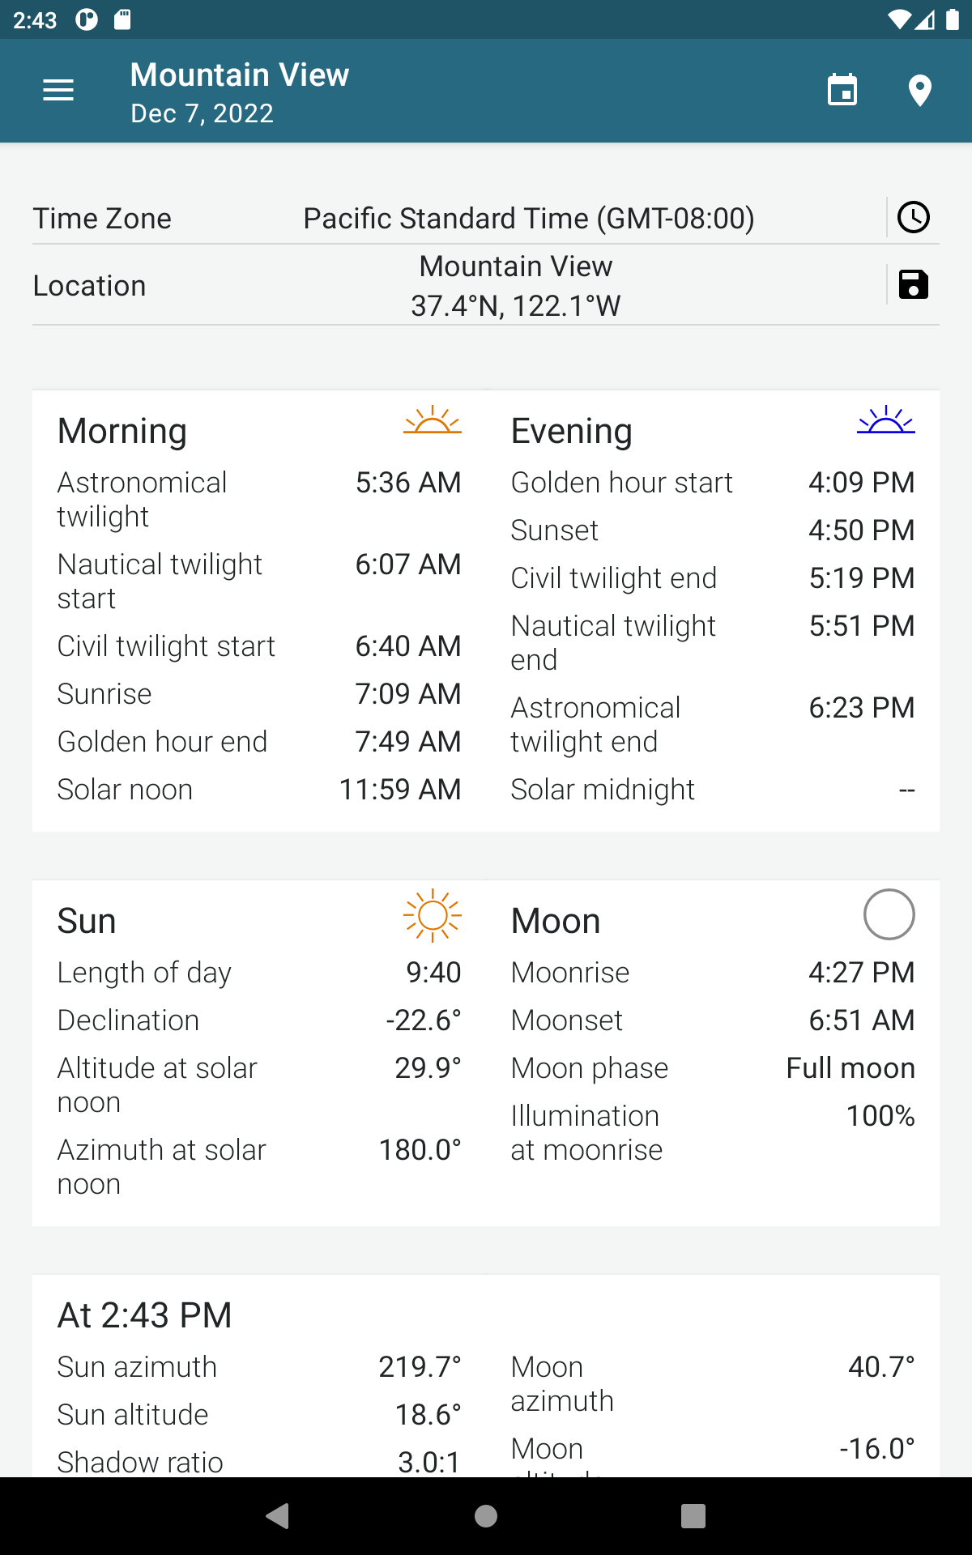Viewport: 972px width, 1555px height.
Task: Tap the Sunrise 7:09 AM row
Action: [259, 694]
